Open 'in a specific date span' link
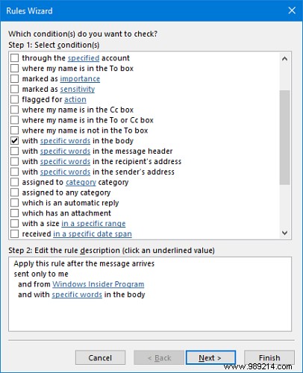This screenshot has height=373, width=303. [x=93, y=234]
